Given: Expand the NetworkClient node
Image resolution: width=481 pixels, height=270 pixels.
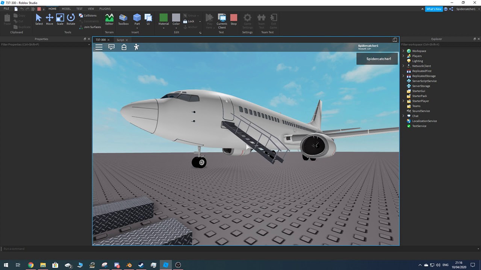Looking at the screenshot, I should click(404, 66).
